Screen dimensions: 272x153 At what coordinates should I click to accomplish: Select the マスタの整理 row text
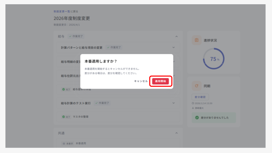(x=80, y=117)
